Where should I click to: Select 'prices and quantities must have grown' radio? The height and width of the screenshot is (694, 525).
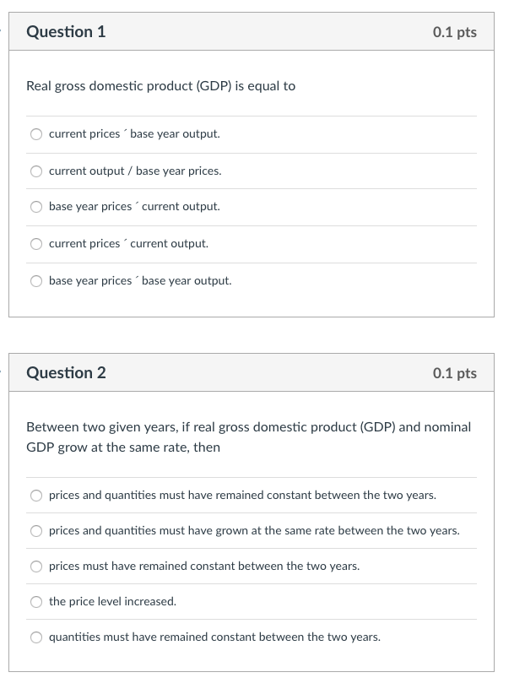pyautogui.click(x=36, y=531)
